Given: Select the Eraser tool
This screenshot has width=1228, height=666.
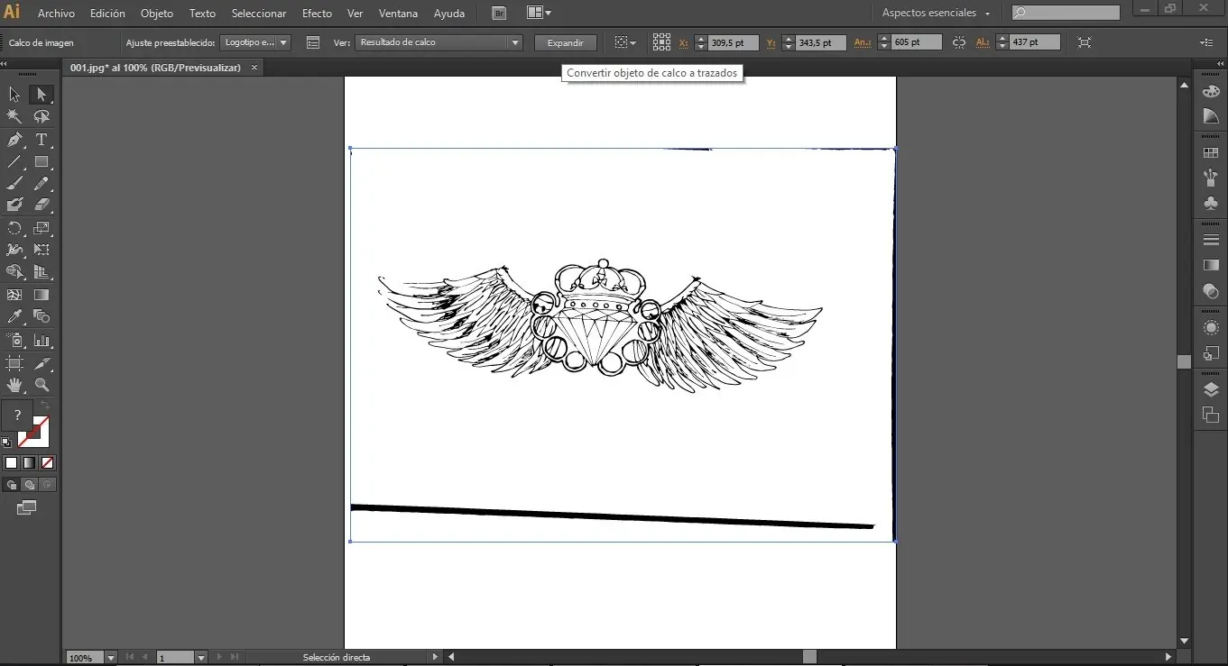Looking at the screenshot, I should [x=42, y=205].
